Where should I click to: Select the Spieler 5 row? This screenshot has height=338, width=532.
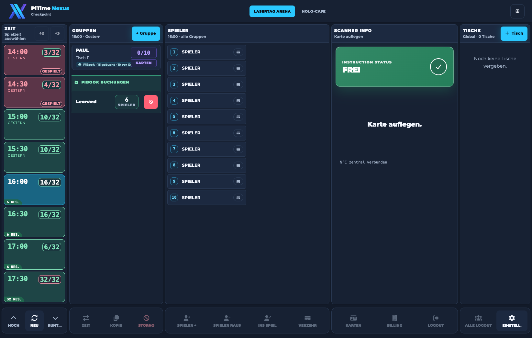pyautogui.click(x=207, y=117)
